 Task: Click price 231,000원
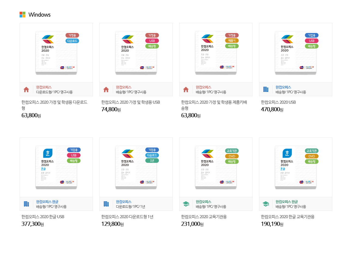click(x=192, y=224)
